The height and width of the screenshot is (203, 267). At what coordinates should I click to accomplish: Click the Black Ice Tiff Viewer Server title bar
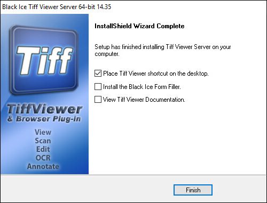[x=133, y=7]
